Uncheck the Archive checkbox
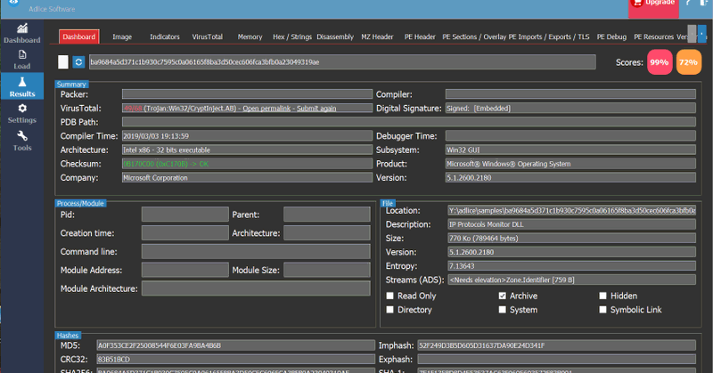The height and width of the screenshot is (373, 713). tap(503, 296)
